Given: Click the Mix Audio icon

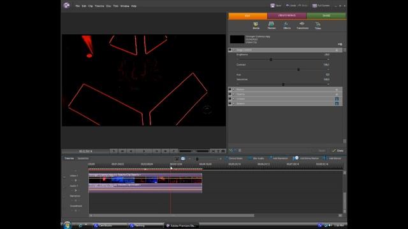Looking at the screenshot, I should [x=250, y=158].
